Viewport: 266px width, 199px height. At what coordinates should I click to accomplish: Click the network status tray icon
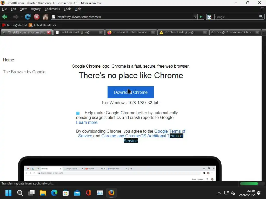pos(226,193)
